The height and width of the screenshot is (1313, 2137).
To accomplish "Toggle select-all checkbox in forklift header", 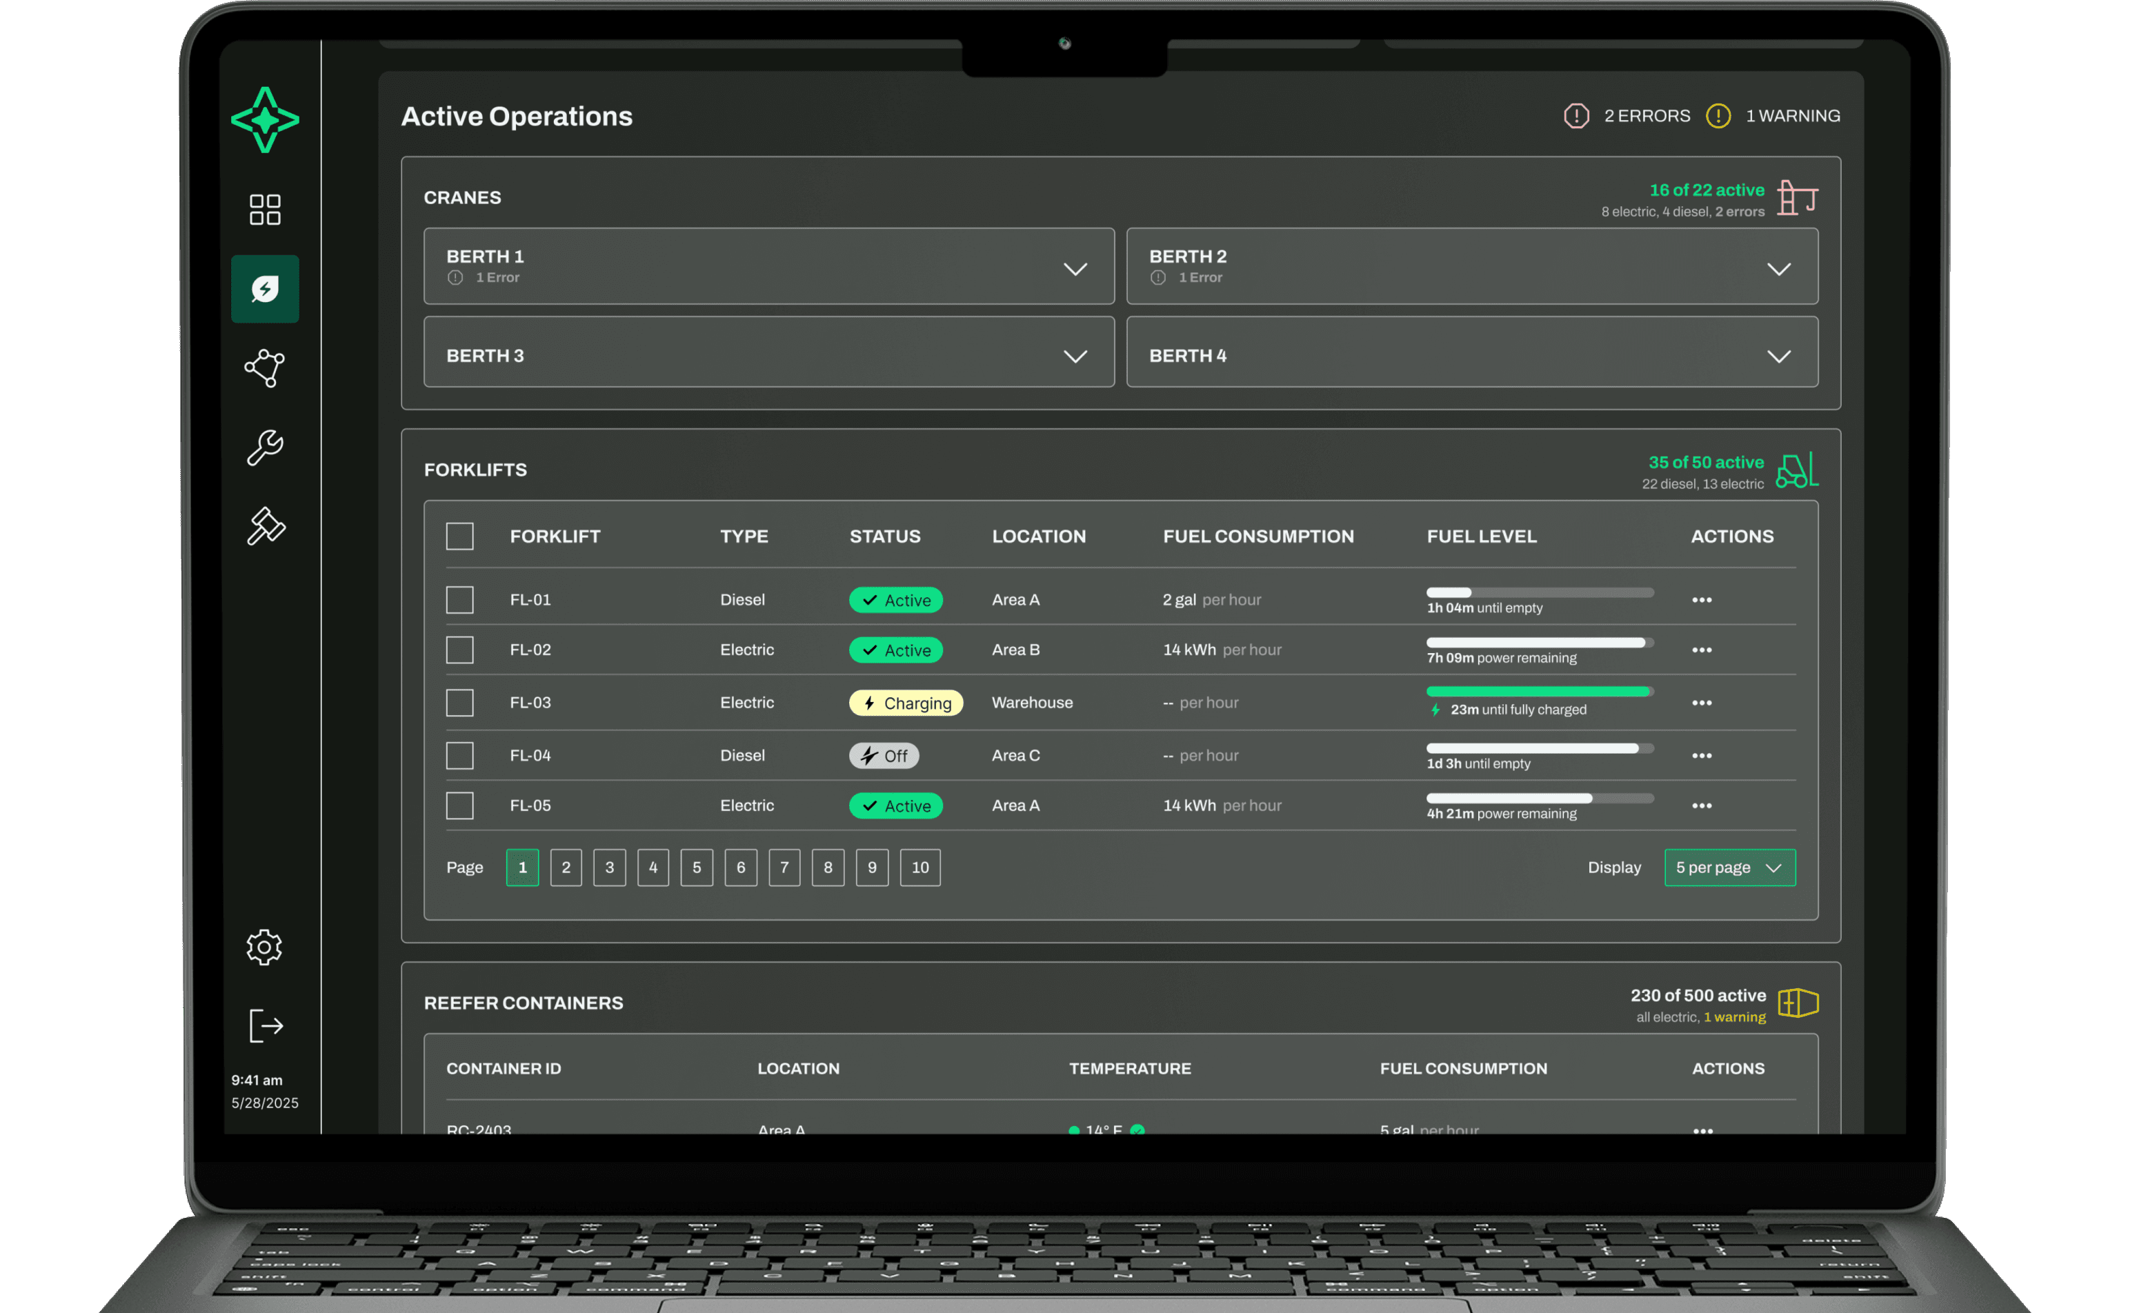I will click(x=459, y=537).
